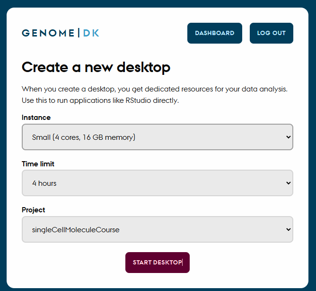
Task: Click the 'GENOME' word in the logo
Action: (x=48, y=33)
